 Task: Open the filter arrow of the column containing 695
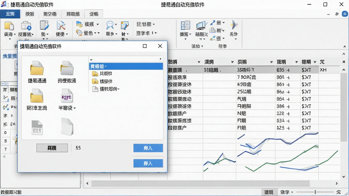[x=297, y=62]
